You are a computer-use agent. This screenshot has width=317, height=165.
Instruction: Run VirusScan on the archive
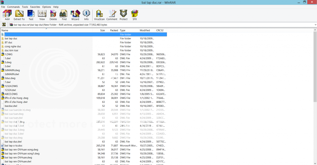(x=99, y=15)
